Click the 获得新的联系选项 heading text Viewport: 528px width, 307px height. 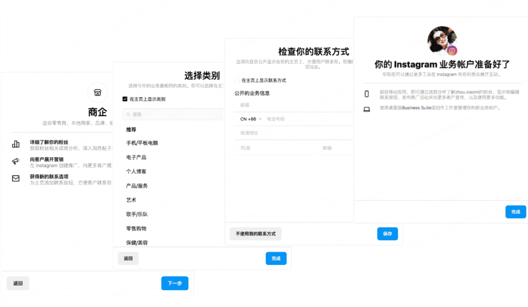tap(49, 176)
